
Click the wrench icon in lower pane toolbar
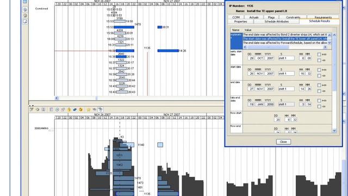(38, 109)
